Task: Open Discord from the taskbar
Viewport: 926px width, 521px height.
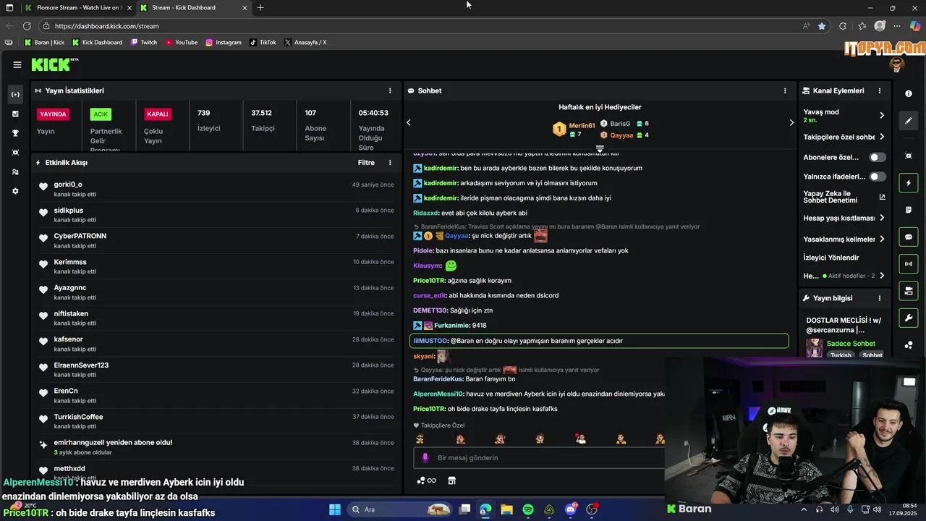Action: tap(571, 509)
